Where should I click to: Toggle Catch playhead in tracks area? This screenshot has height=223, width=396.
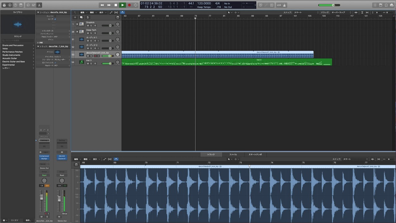point(123,12)
